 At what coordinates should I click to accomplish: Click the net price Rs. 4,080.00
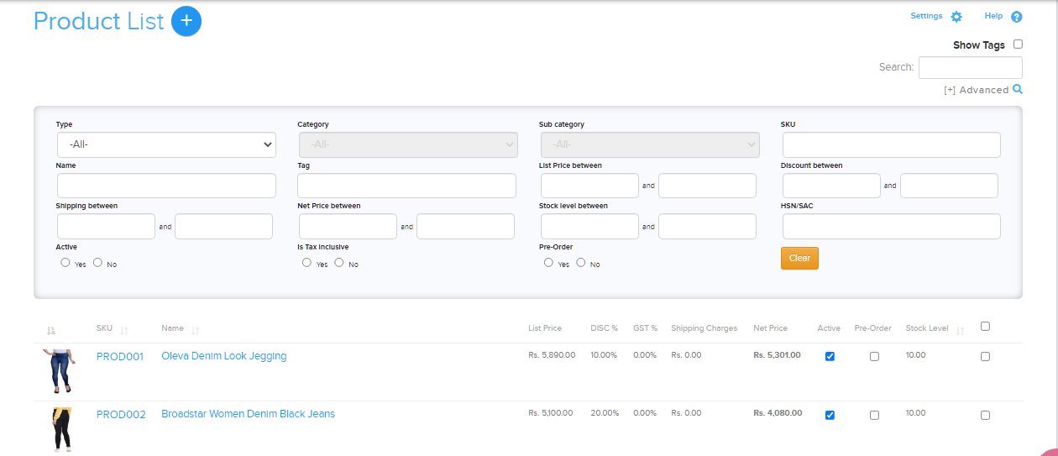[x=778, y=413]
